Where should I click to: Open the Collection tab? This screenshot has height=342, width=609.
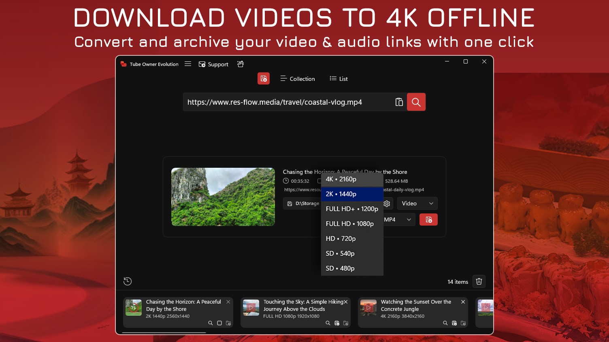coord(298,79)
